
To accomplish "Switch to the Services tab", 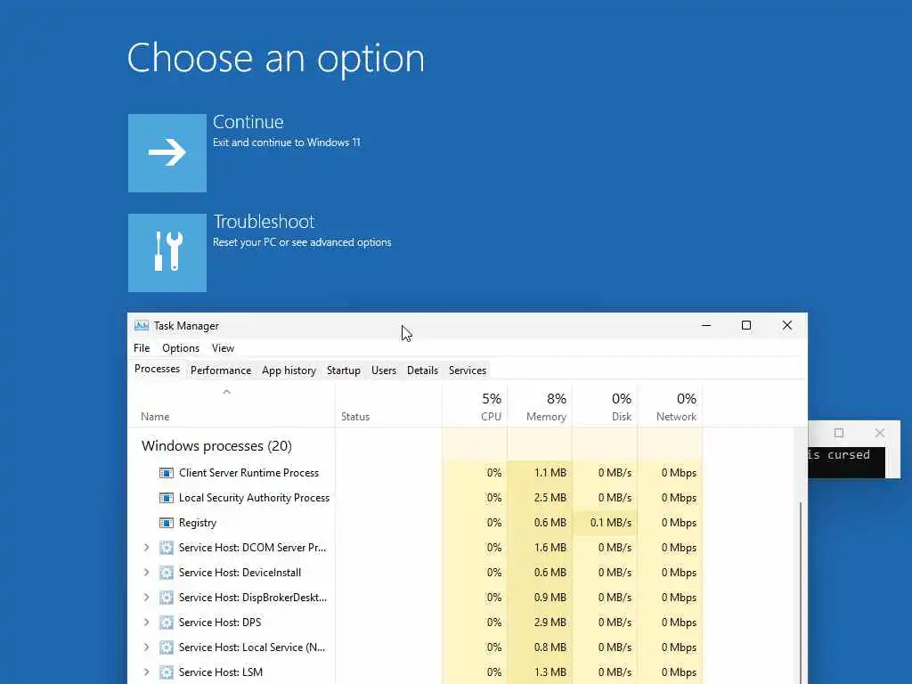I will [467, 370].
